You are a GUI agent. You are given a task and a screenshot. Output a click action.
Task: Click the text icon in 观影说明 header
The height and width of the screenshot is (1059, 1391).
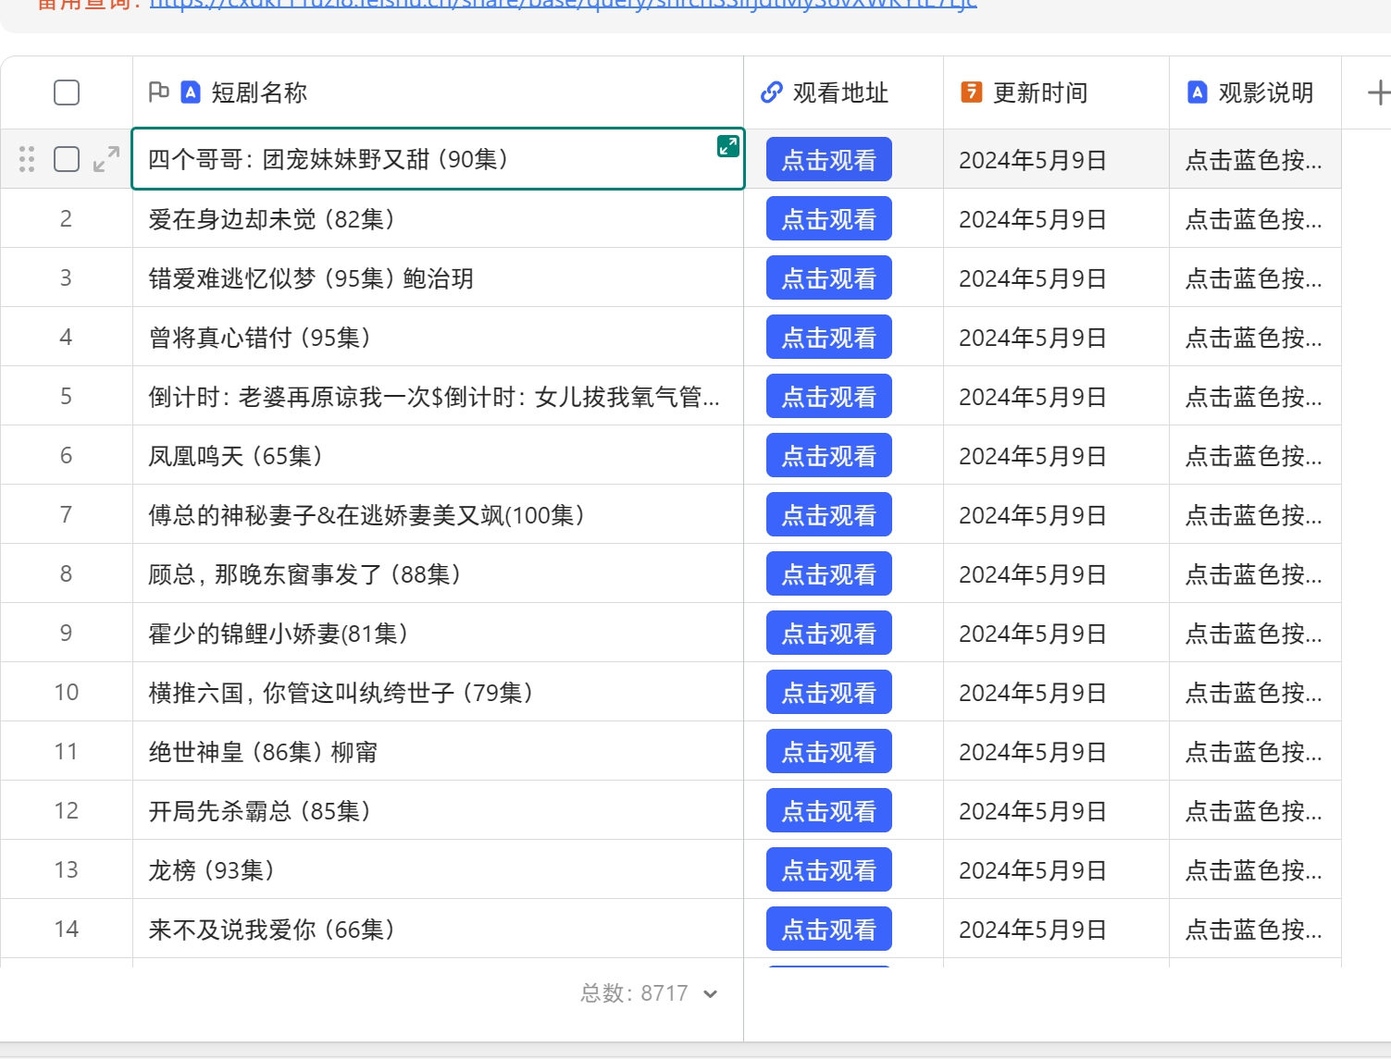1197,92
